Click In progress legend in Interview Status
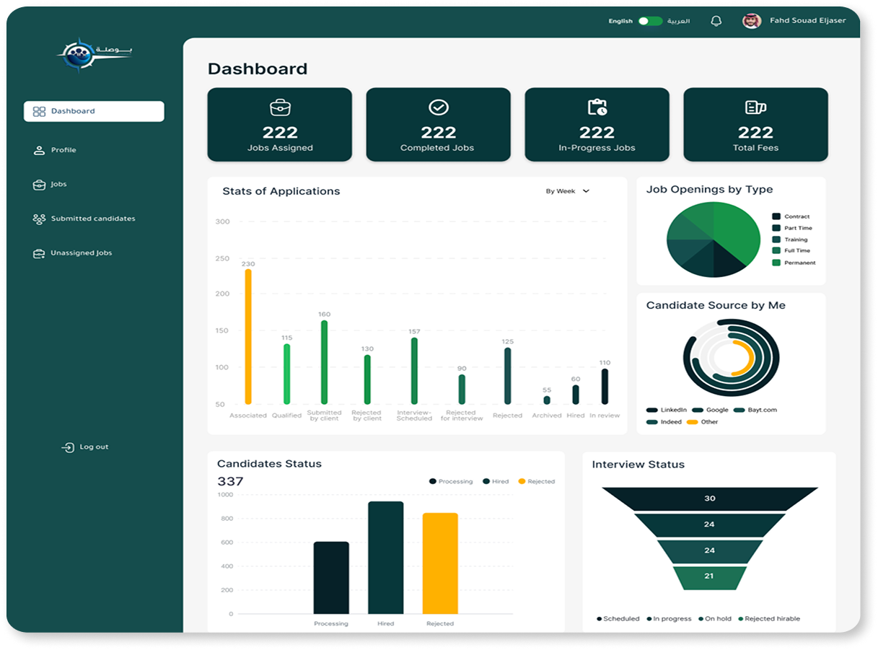The image size is (878, 650). pos(669,619)
